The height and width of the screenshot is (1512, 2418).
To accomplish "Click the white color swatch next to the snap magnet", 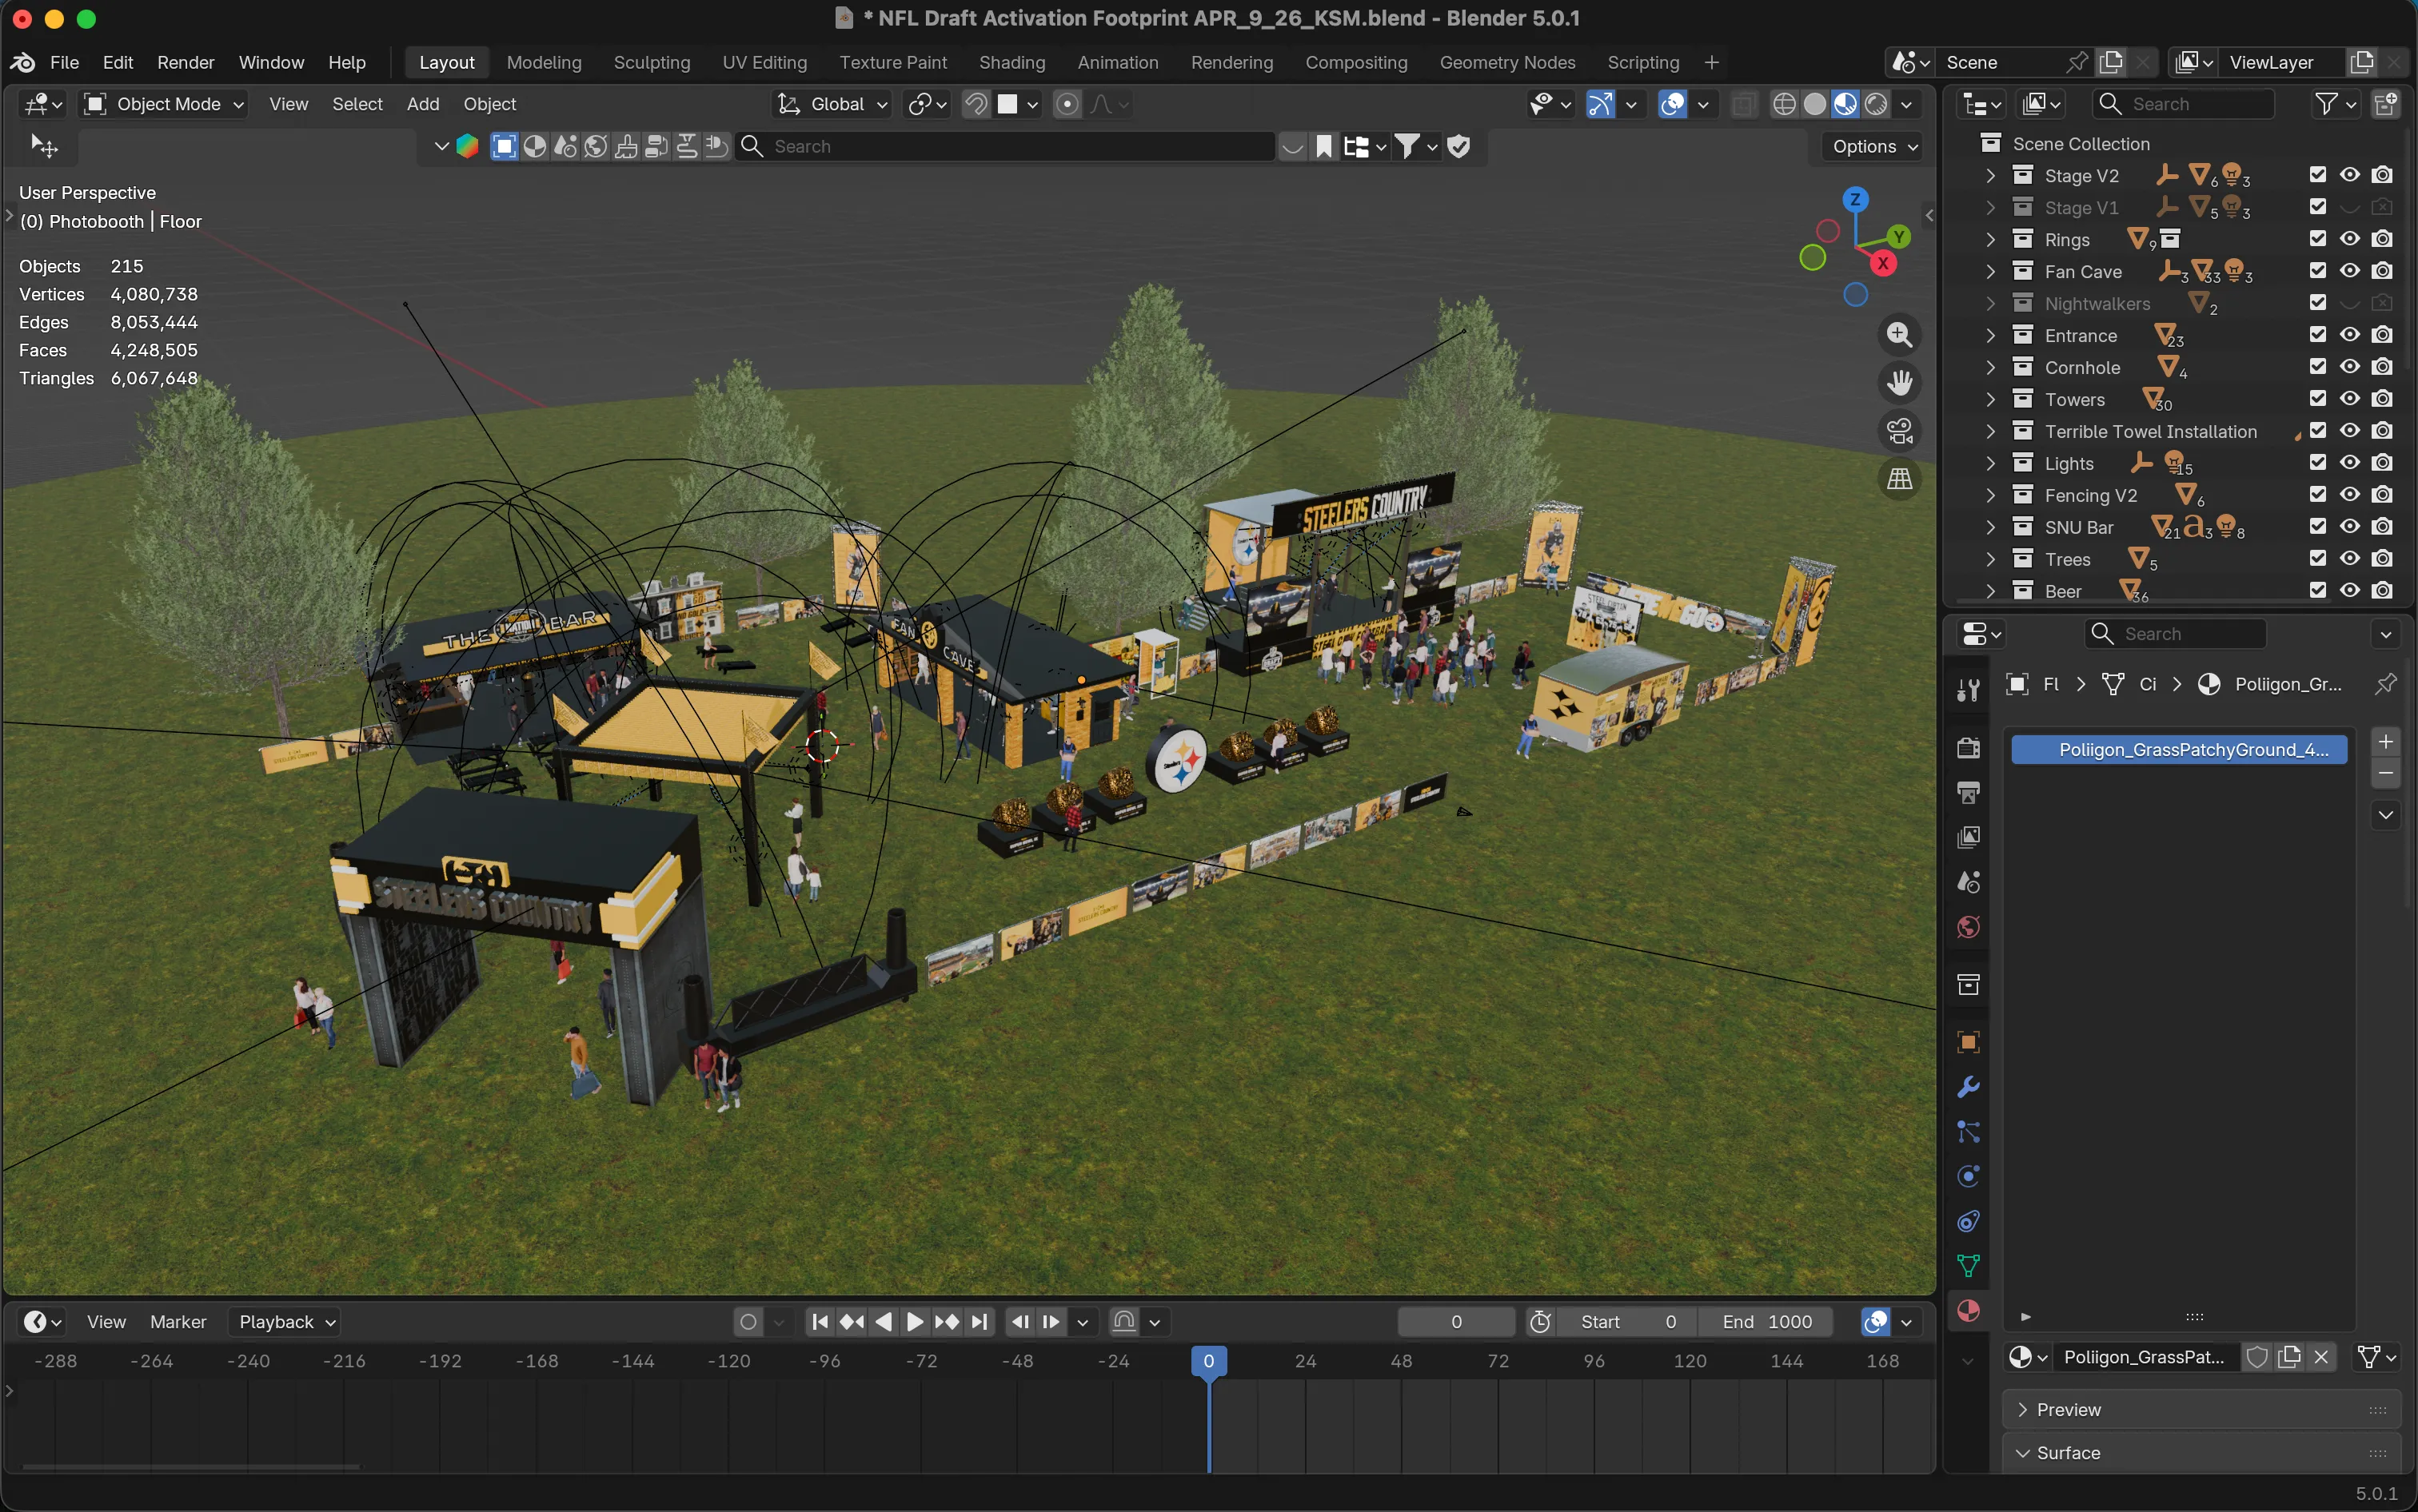I will click(x=1008, y=104).
